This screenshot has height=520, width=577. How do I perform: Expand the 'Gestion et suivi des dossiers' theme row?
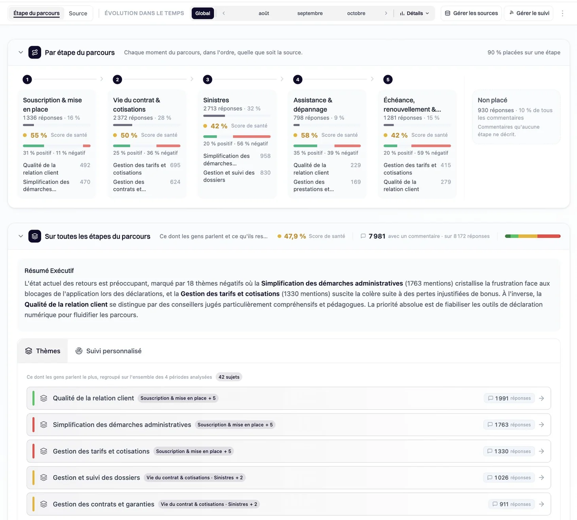pos(289,478)
